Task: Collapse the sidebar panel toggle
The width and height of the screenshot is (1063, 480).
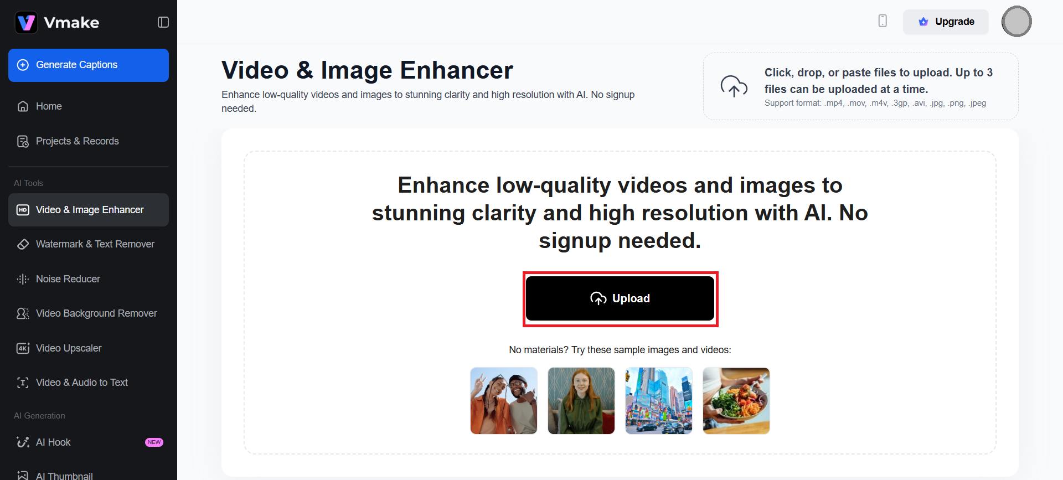Action: 163,22
